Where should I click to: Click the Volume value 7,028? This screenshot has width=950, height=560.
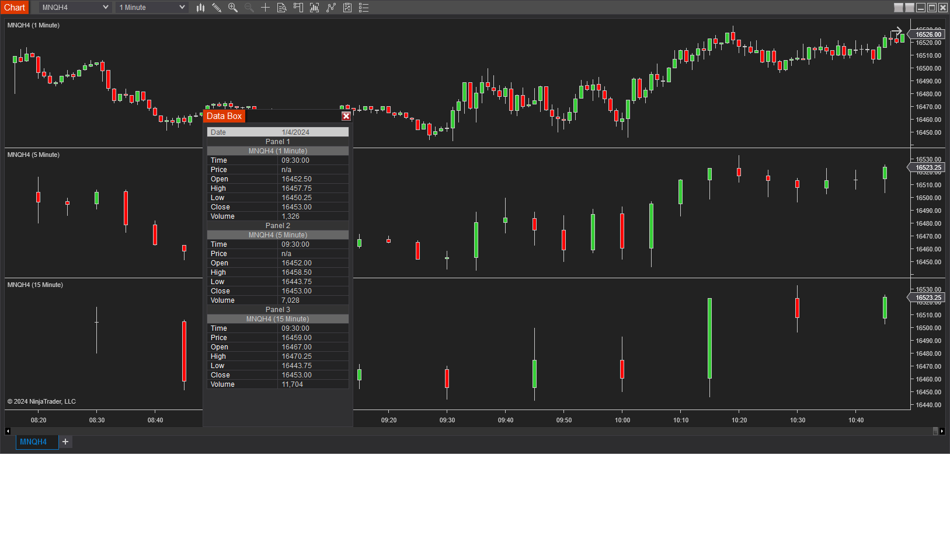coord(290,300)
